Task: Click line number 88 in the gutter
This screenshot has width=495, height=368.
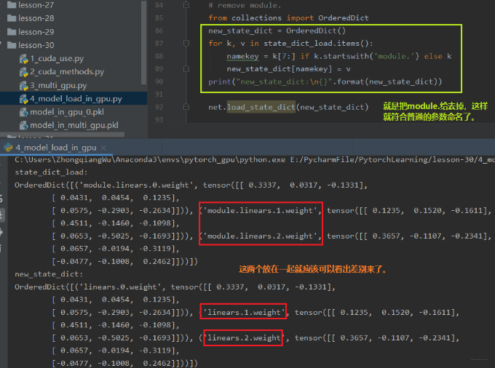Action: pyautogui.click(x=159, y=56)
